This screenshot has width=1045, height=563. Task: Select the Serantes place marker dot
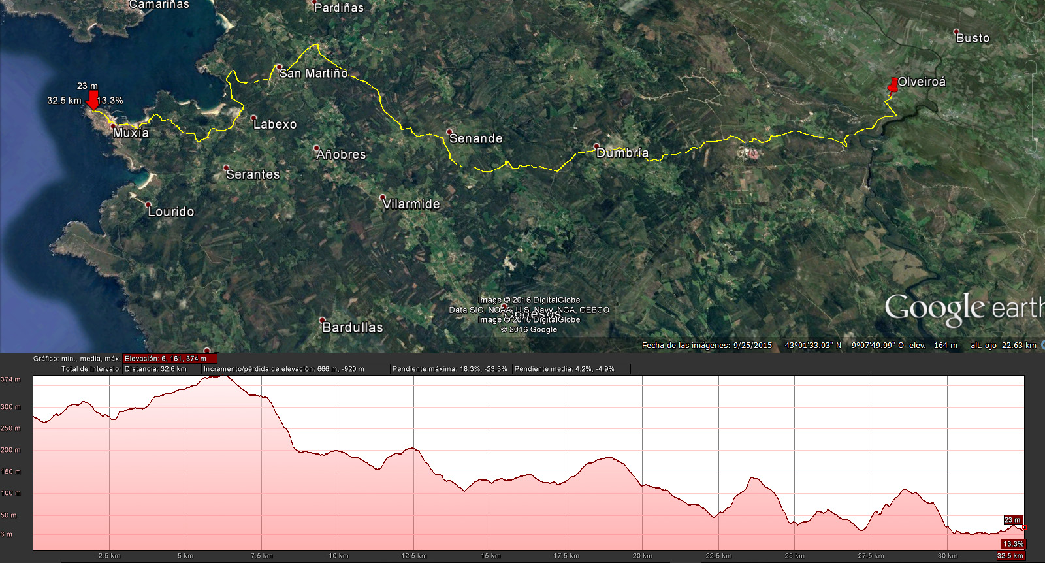click(x=226, y=168)
